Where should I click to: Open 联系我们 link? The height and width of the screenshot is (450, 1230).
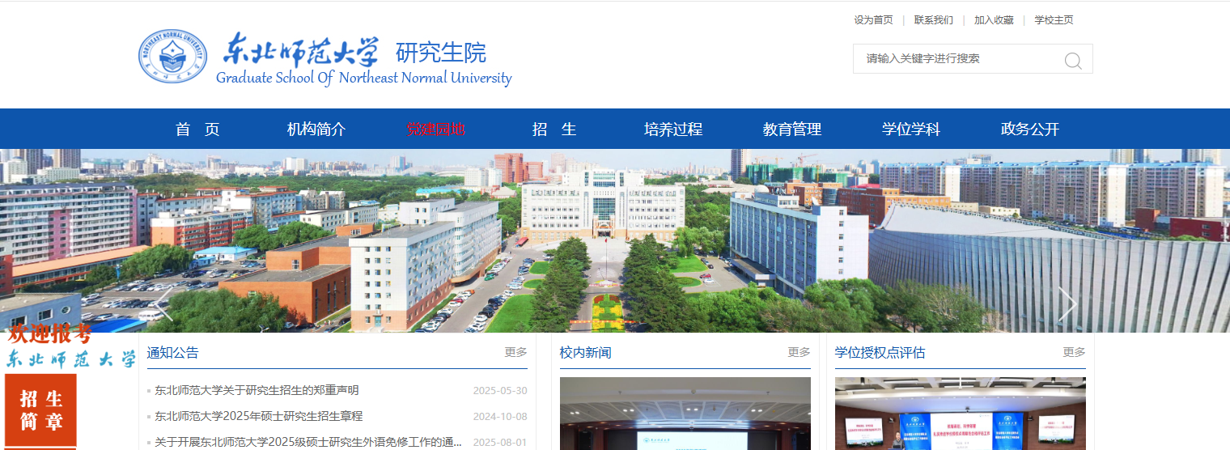click(934, 20)
